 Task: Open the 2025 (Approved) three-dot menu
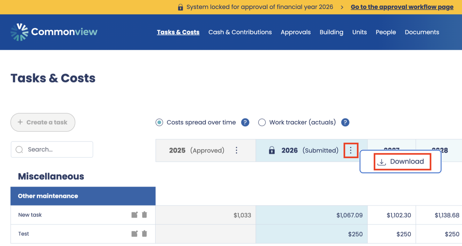point(236,150)
